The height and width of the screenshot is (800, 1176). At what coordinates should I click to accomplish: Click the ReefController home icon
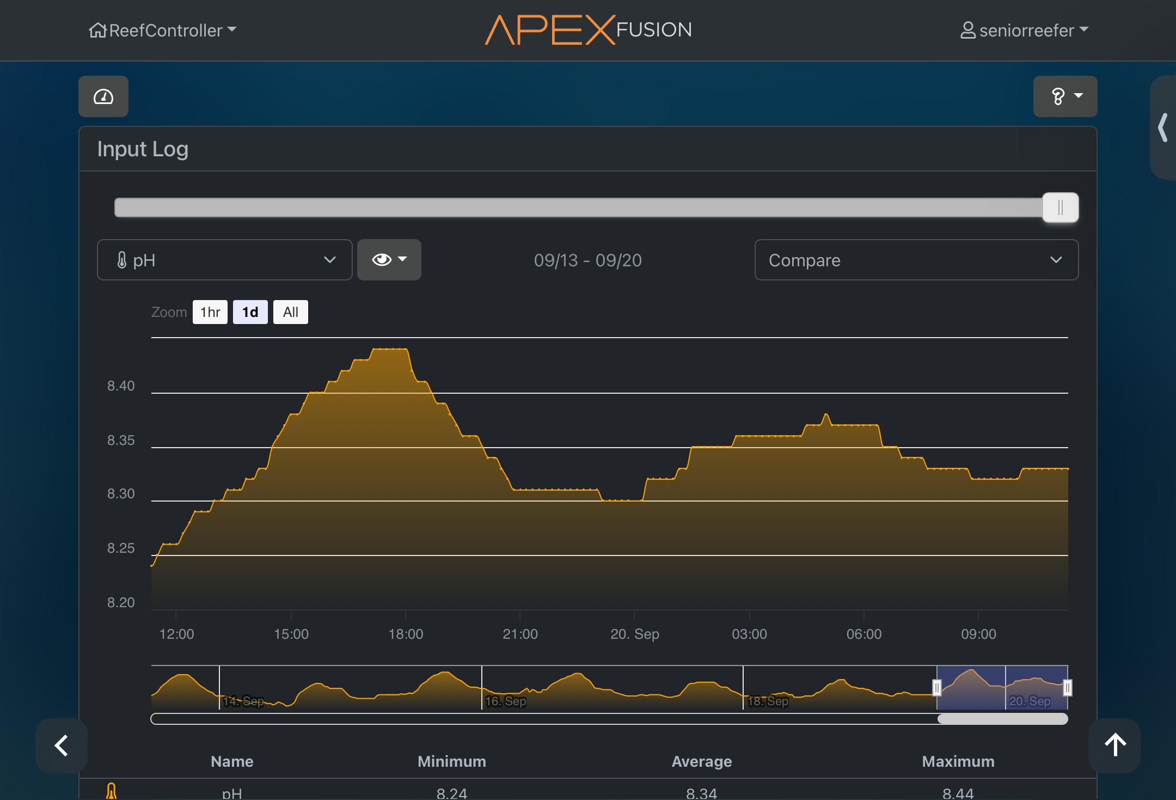point(97,30)
